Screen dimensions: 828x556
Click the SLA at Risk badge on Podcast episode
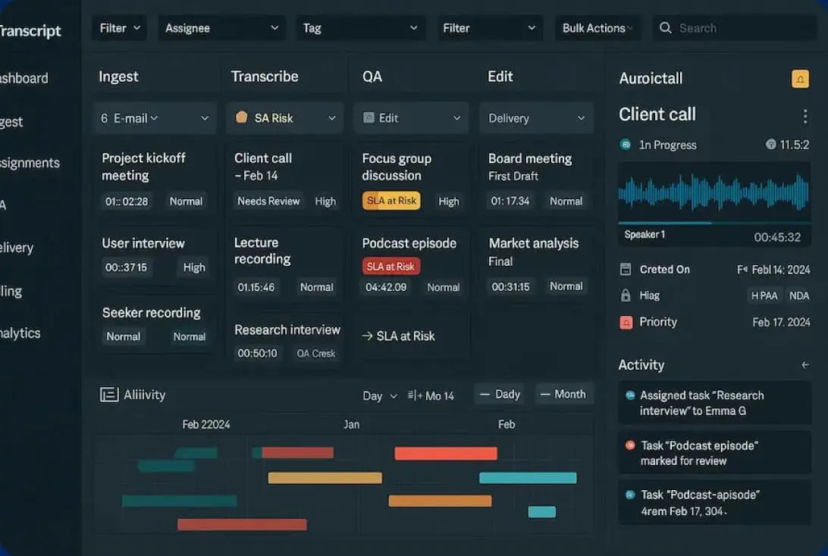pos(390,266)
